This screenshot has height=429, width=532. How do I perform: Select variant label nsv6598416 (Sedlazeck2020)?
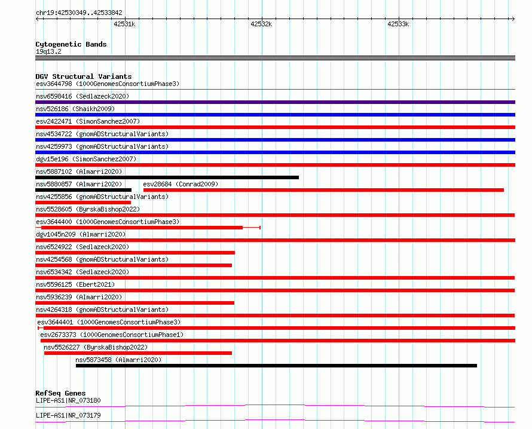pyautogui.click(x=82, y=96)
